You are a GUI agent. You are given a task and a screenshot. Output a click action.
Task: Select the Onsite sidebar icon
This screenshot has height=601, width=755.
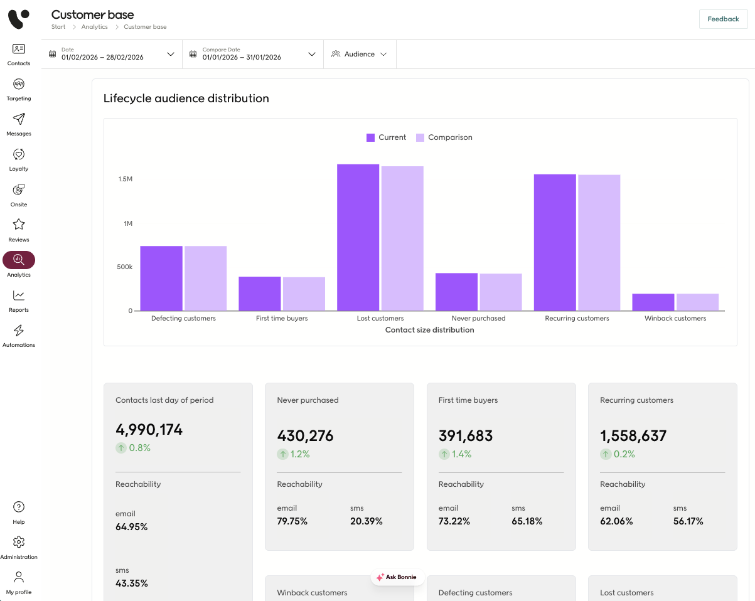coord(19,189)
